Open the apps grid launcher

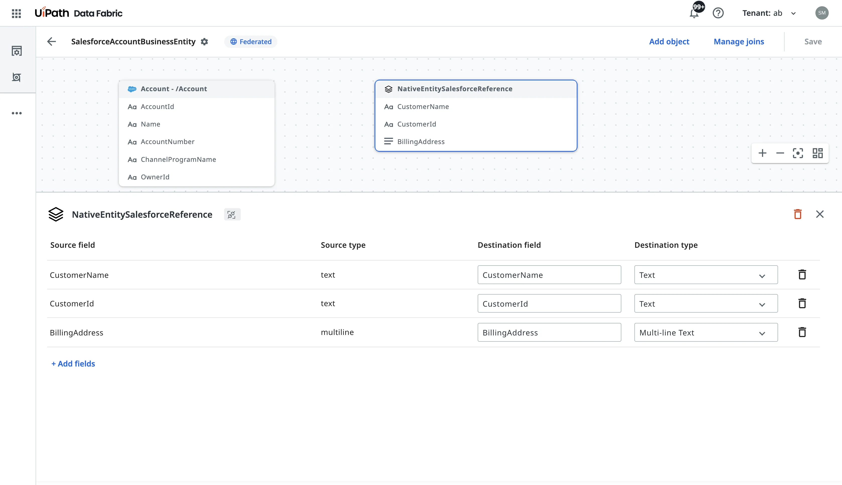coord(16,13)
